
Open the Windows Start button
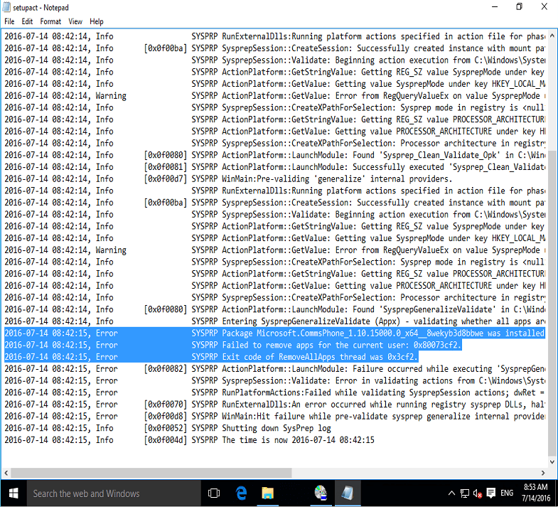pyautogui.click(x=14, y=493)
